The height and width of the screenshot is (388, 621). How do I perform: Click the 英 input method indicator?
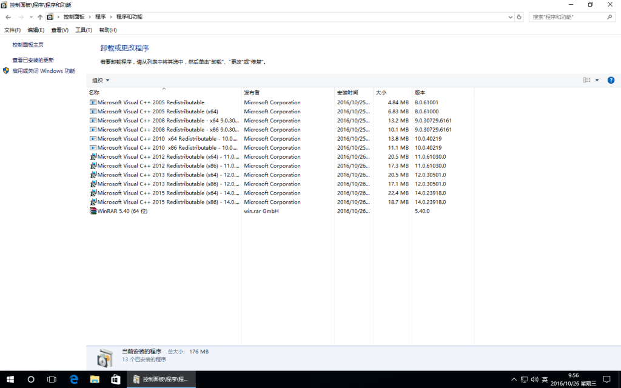(x=545, y=380)
